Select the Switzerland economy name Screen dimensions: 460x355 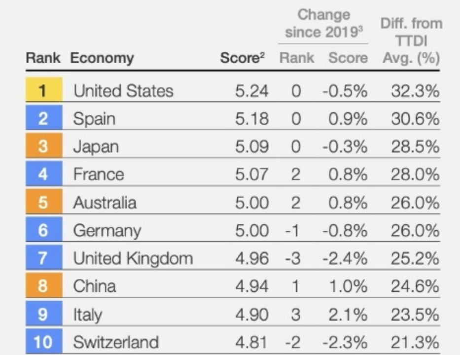(x=116, y=342)
